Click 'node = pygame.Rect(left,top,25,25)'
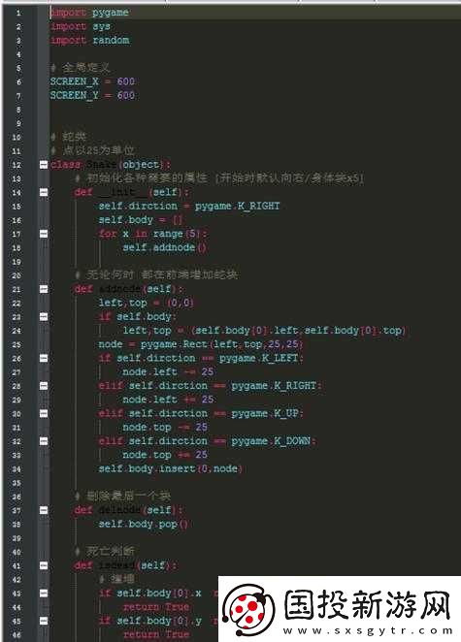Screen dimensions: 461x642 tap(201, 344)
